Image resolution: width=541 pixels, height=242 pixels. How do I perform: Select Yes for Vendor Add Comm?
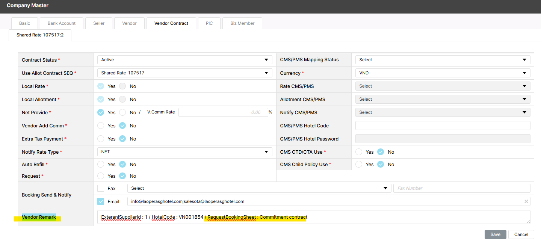pyautogui.click(x=101, y=126)
